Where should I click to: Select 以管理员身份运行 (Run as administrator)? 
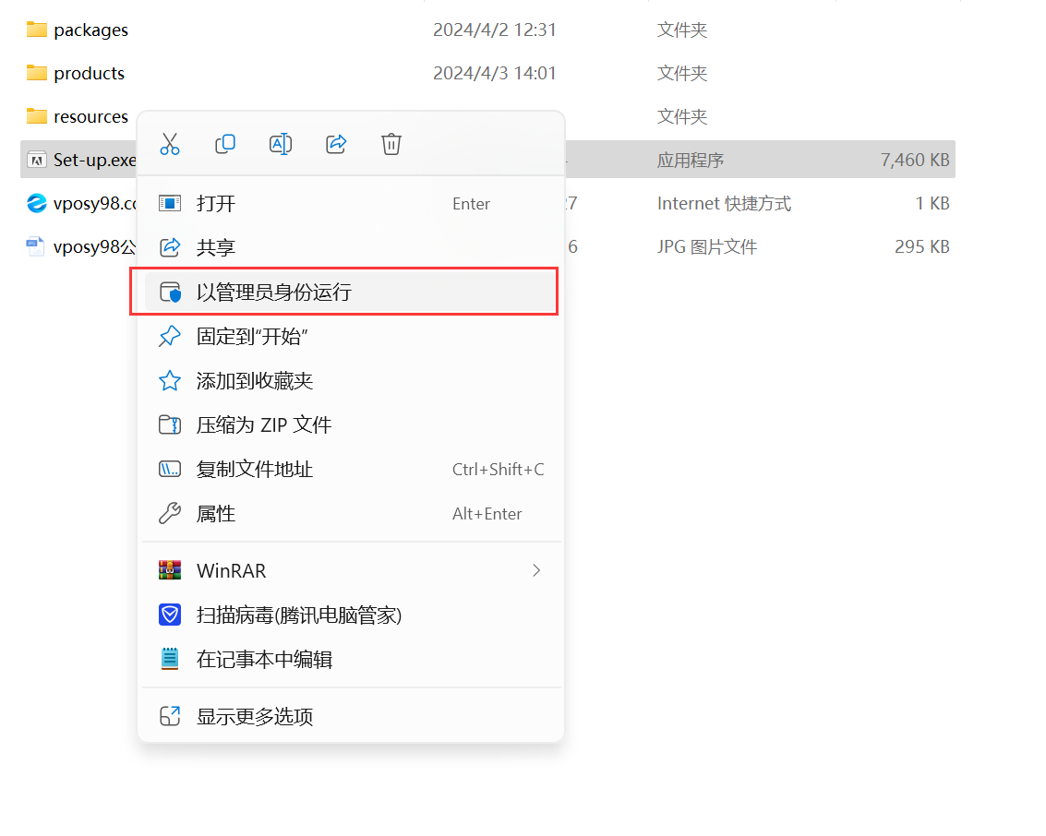[273, 293]
